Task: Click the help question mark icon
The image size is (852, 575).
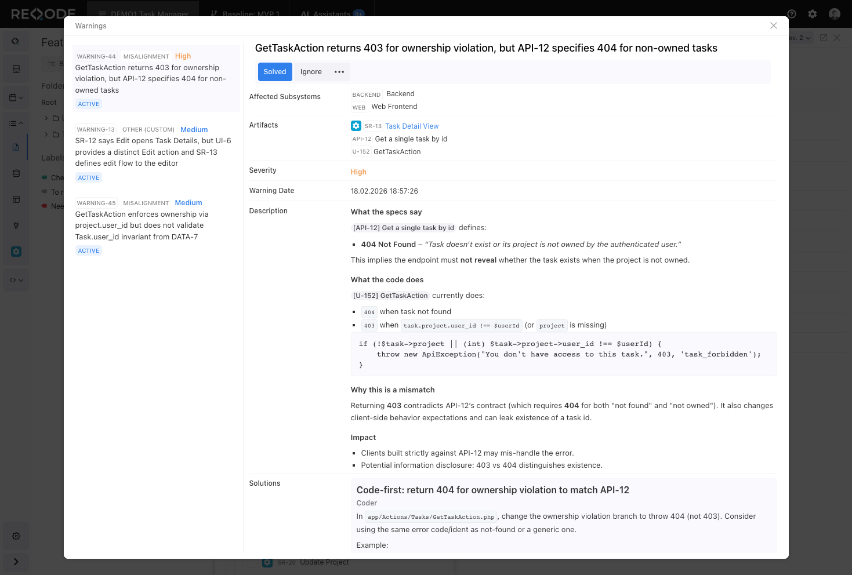Action: 792,14
